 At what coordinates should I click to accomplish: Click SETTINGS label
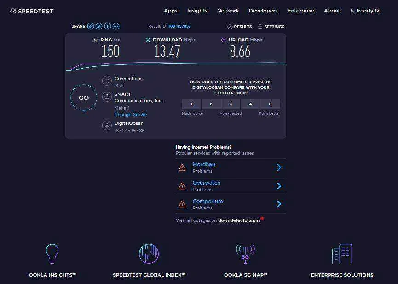pos(274,26)
